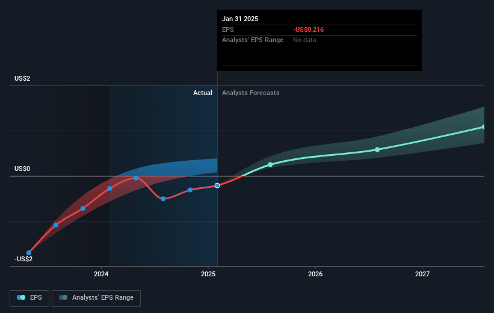
Task: Click the 2024 x-axis label
Action: [101, 274]
